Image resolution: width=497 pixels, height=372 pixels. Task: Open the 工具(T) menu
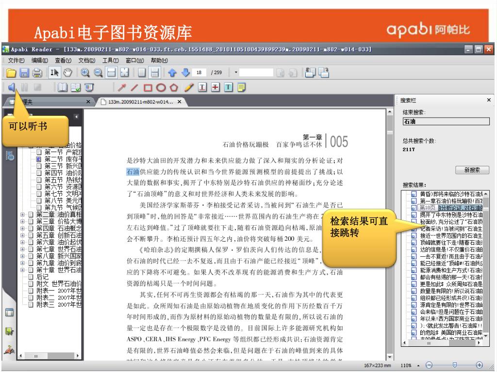click(110, 60)
